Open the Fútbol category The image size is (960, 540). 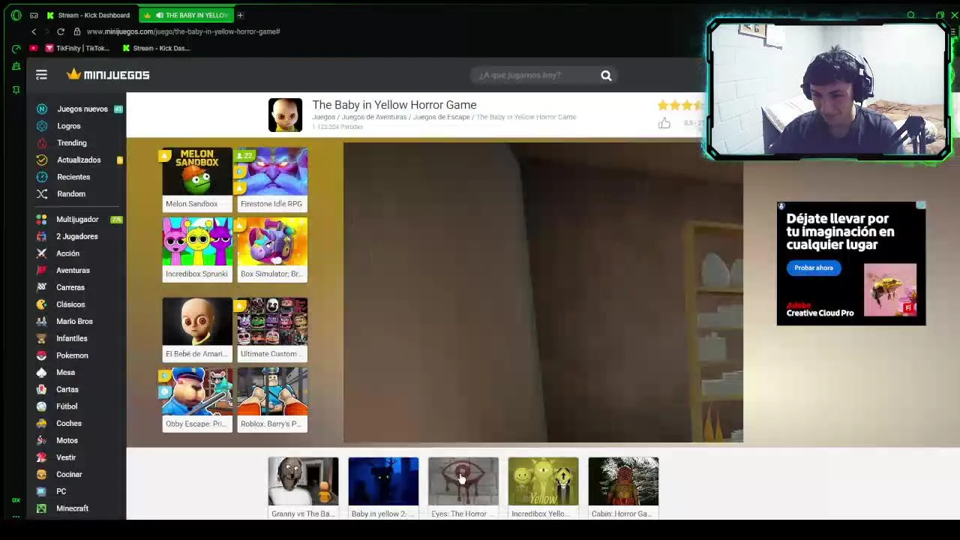(66, 406)
